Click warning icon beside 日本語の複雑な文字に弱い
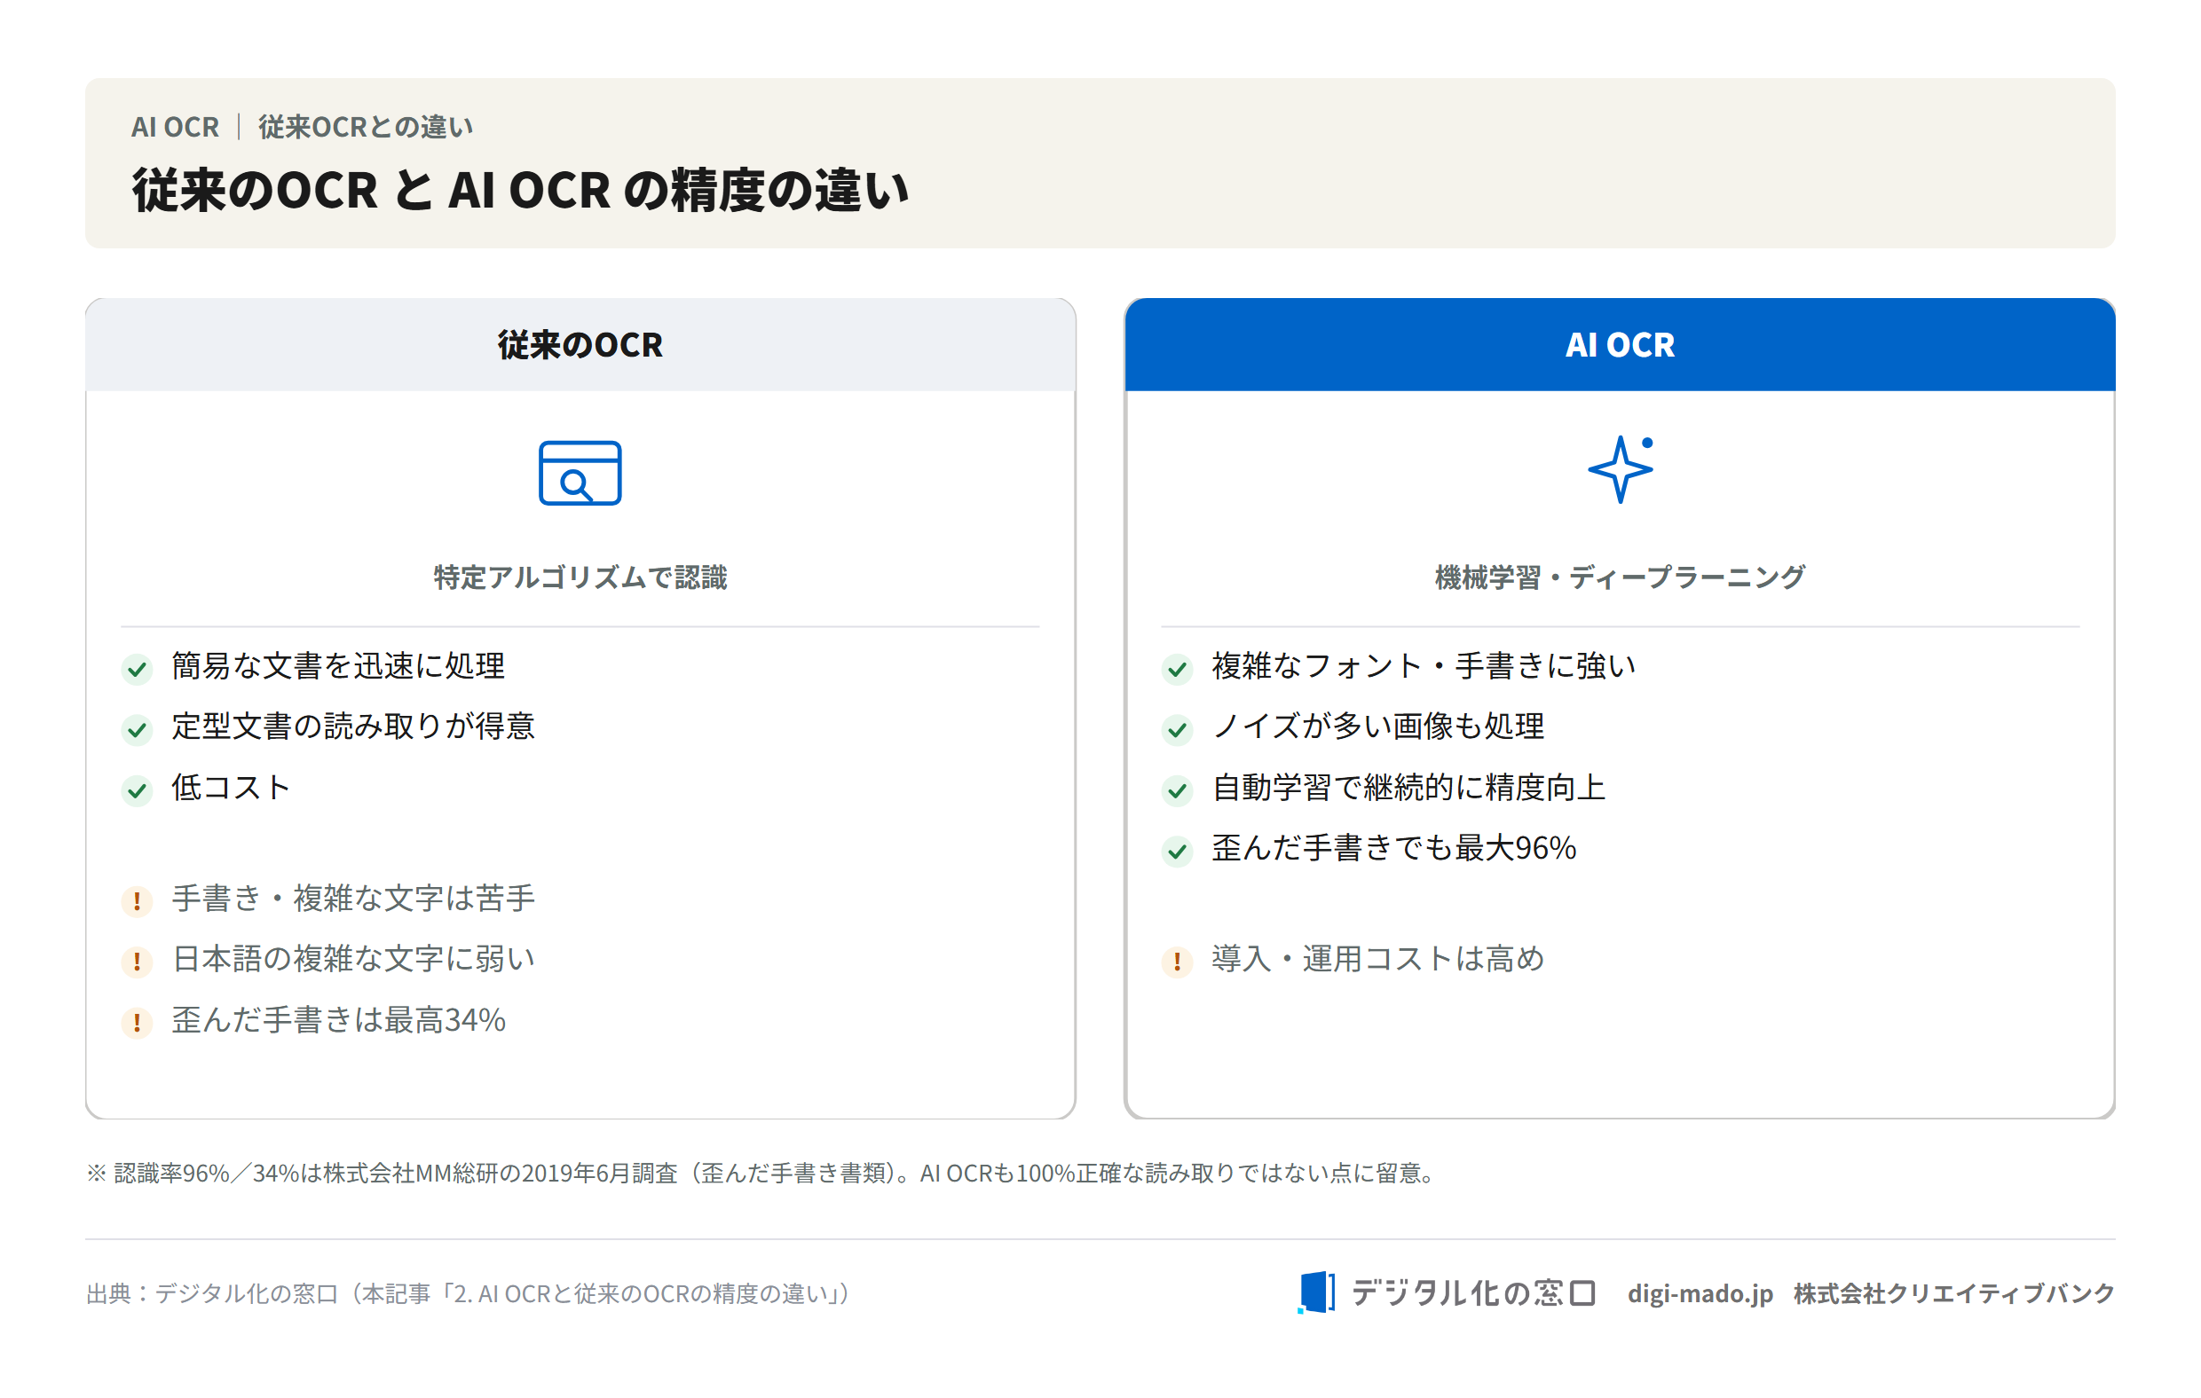Viewport: 2201px width, 1398px height. [137, 962]
